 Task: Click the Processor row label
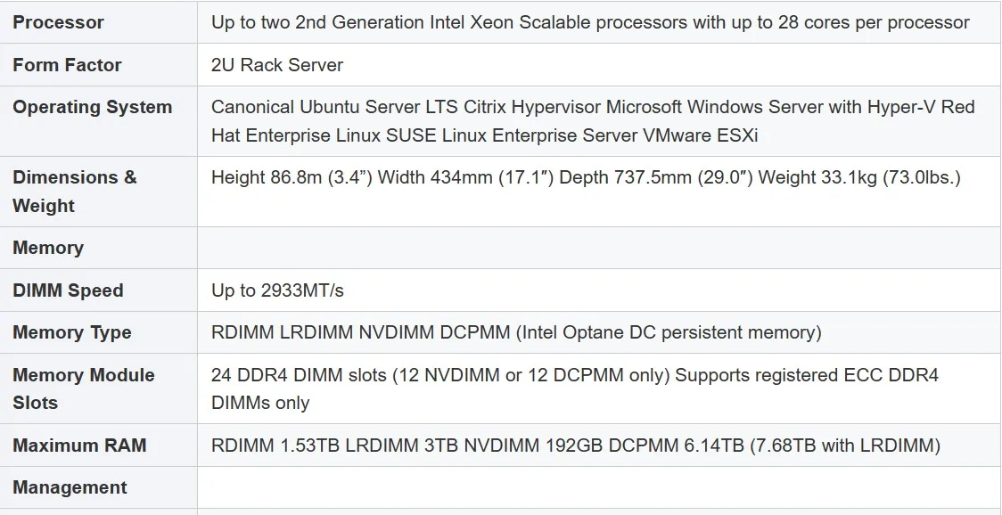tap(58, 22)
